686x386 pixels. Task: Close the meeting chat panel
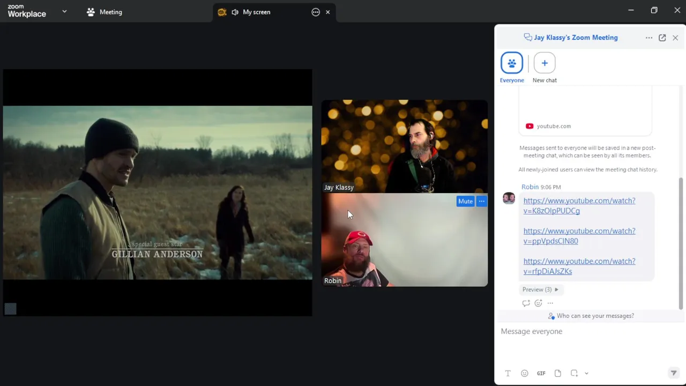click(675, 38)
